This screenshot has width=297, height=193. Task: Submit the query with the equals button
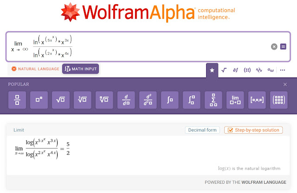pos(283,46)
